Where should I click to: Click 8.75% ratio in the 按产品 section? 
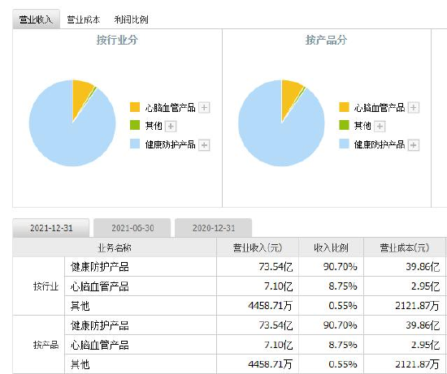point(343,345)
